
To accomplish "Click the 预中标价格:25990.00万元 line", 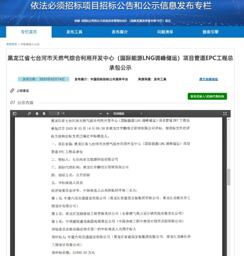I will pyautogui.click(x=73, y=252).
